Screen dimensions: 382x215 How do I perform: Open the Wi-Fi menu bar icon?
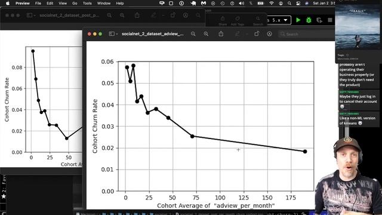[272, 4]
